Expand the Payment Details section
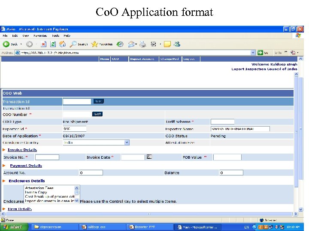The height and width of the screenshot is (231, 309). click(x=26, y=166)
